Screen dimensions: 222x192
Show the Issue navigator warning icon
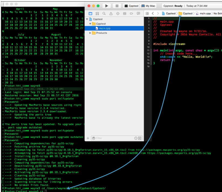coord(111,13)
